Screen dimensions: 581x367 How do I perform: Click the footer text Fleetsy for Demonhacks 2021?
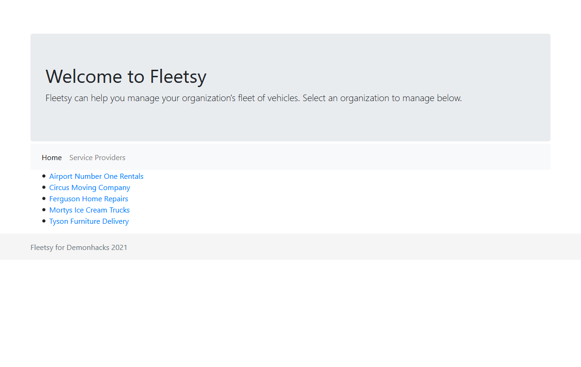pyautogui.click(x=79, y=248)
